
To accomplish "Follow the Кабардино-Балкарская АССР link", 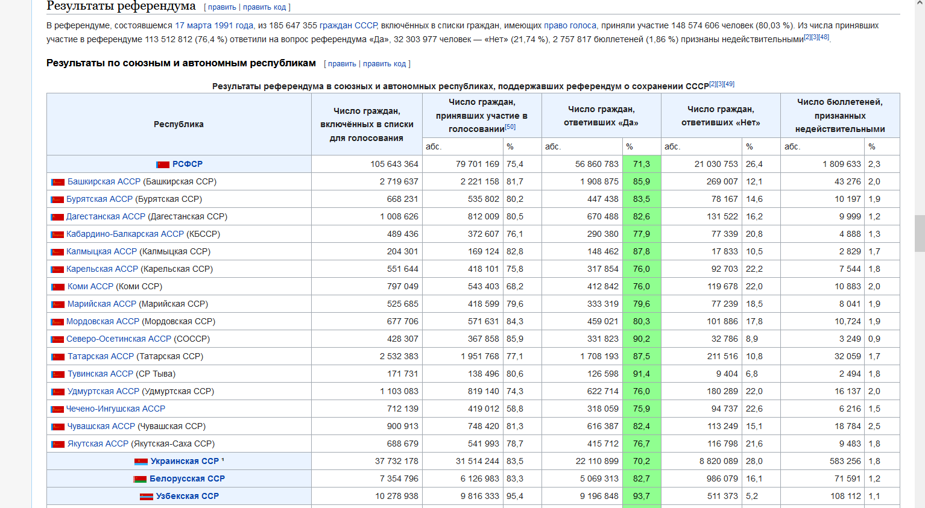I will click(125, 234).
